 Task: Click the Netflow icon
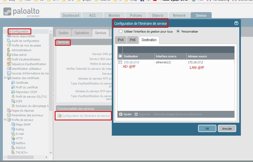[x=13, y=143]
